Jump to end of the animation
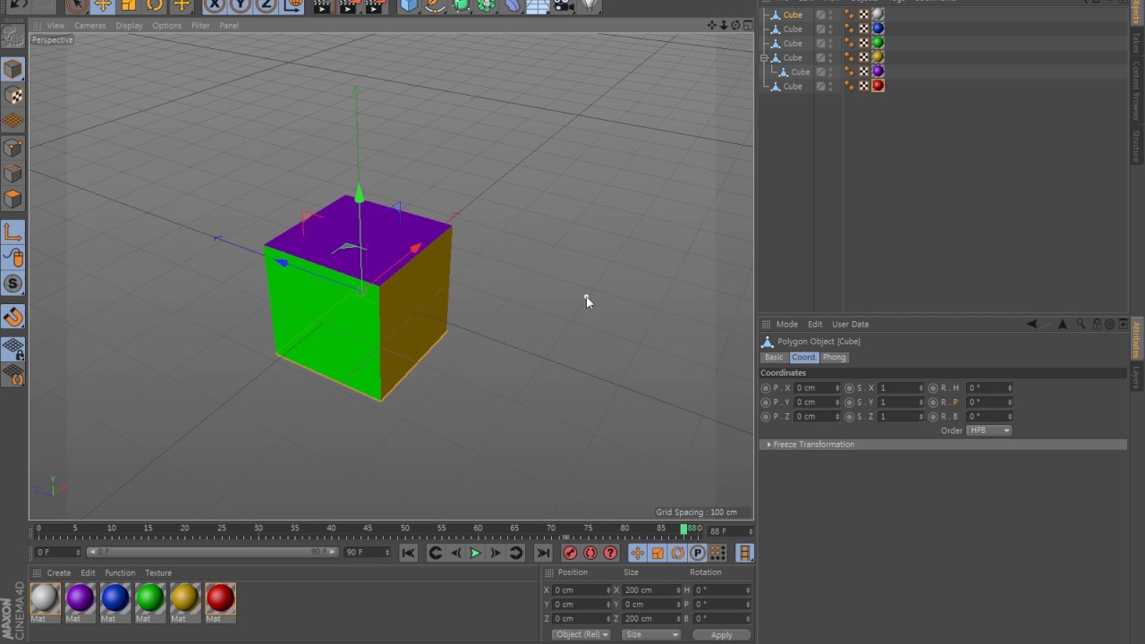1145x644 pixels. point(543,553)
